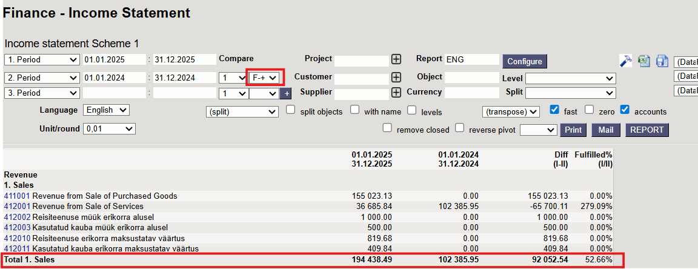
Task: Toggle the 'fast' checkbox
Action: [554, 110]
